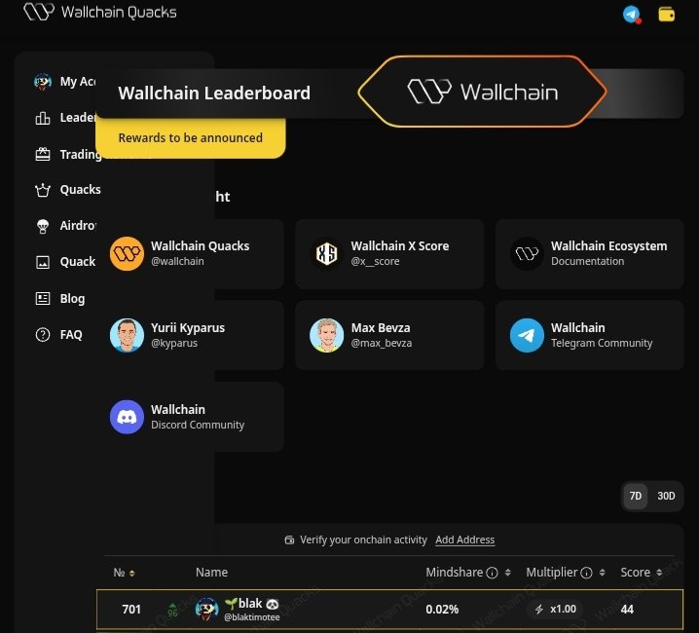
Task: Click the Discord Community round icon
Action: tap(128, 417)
